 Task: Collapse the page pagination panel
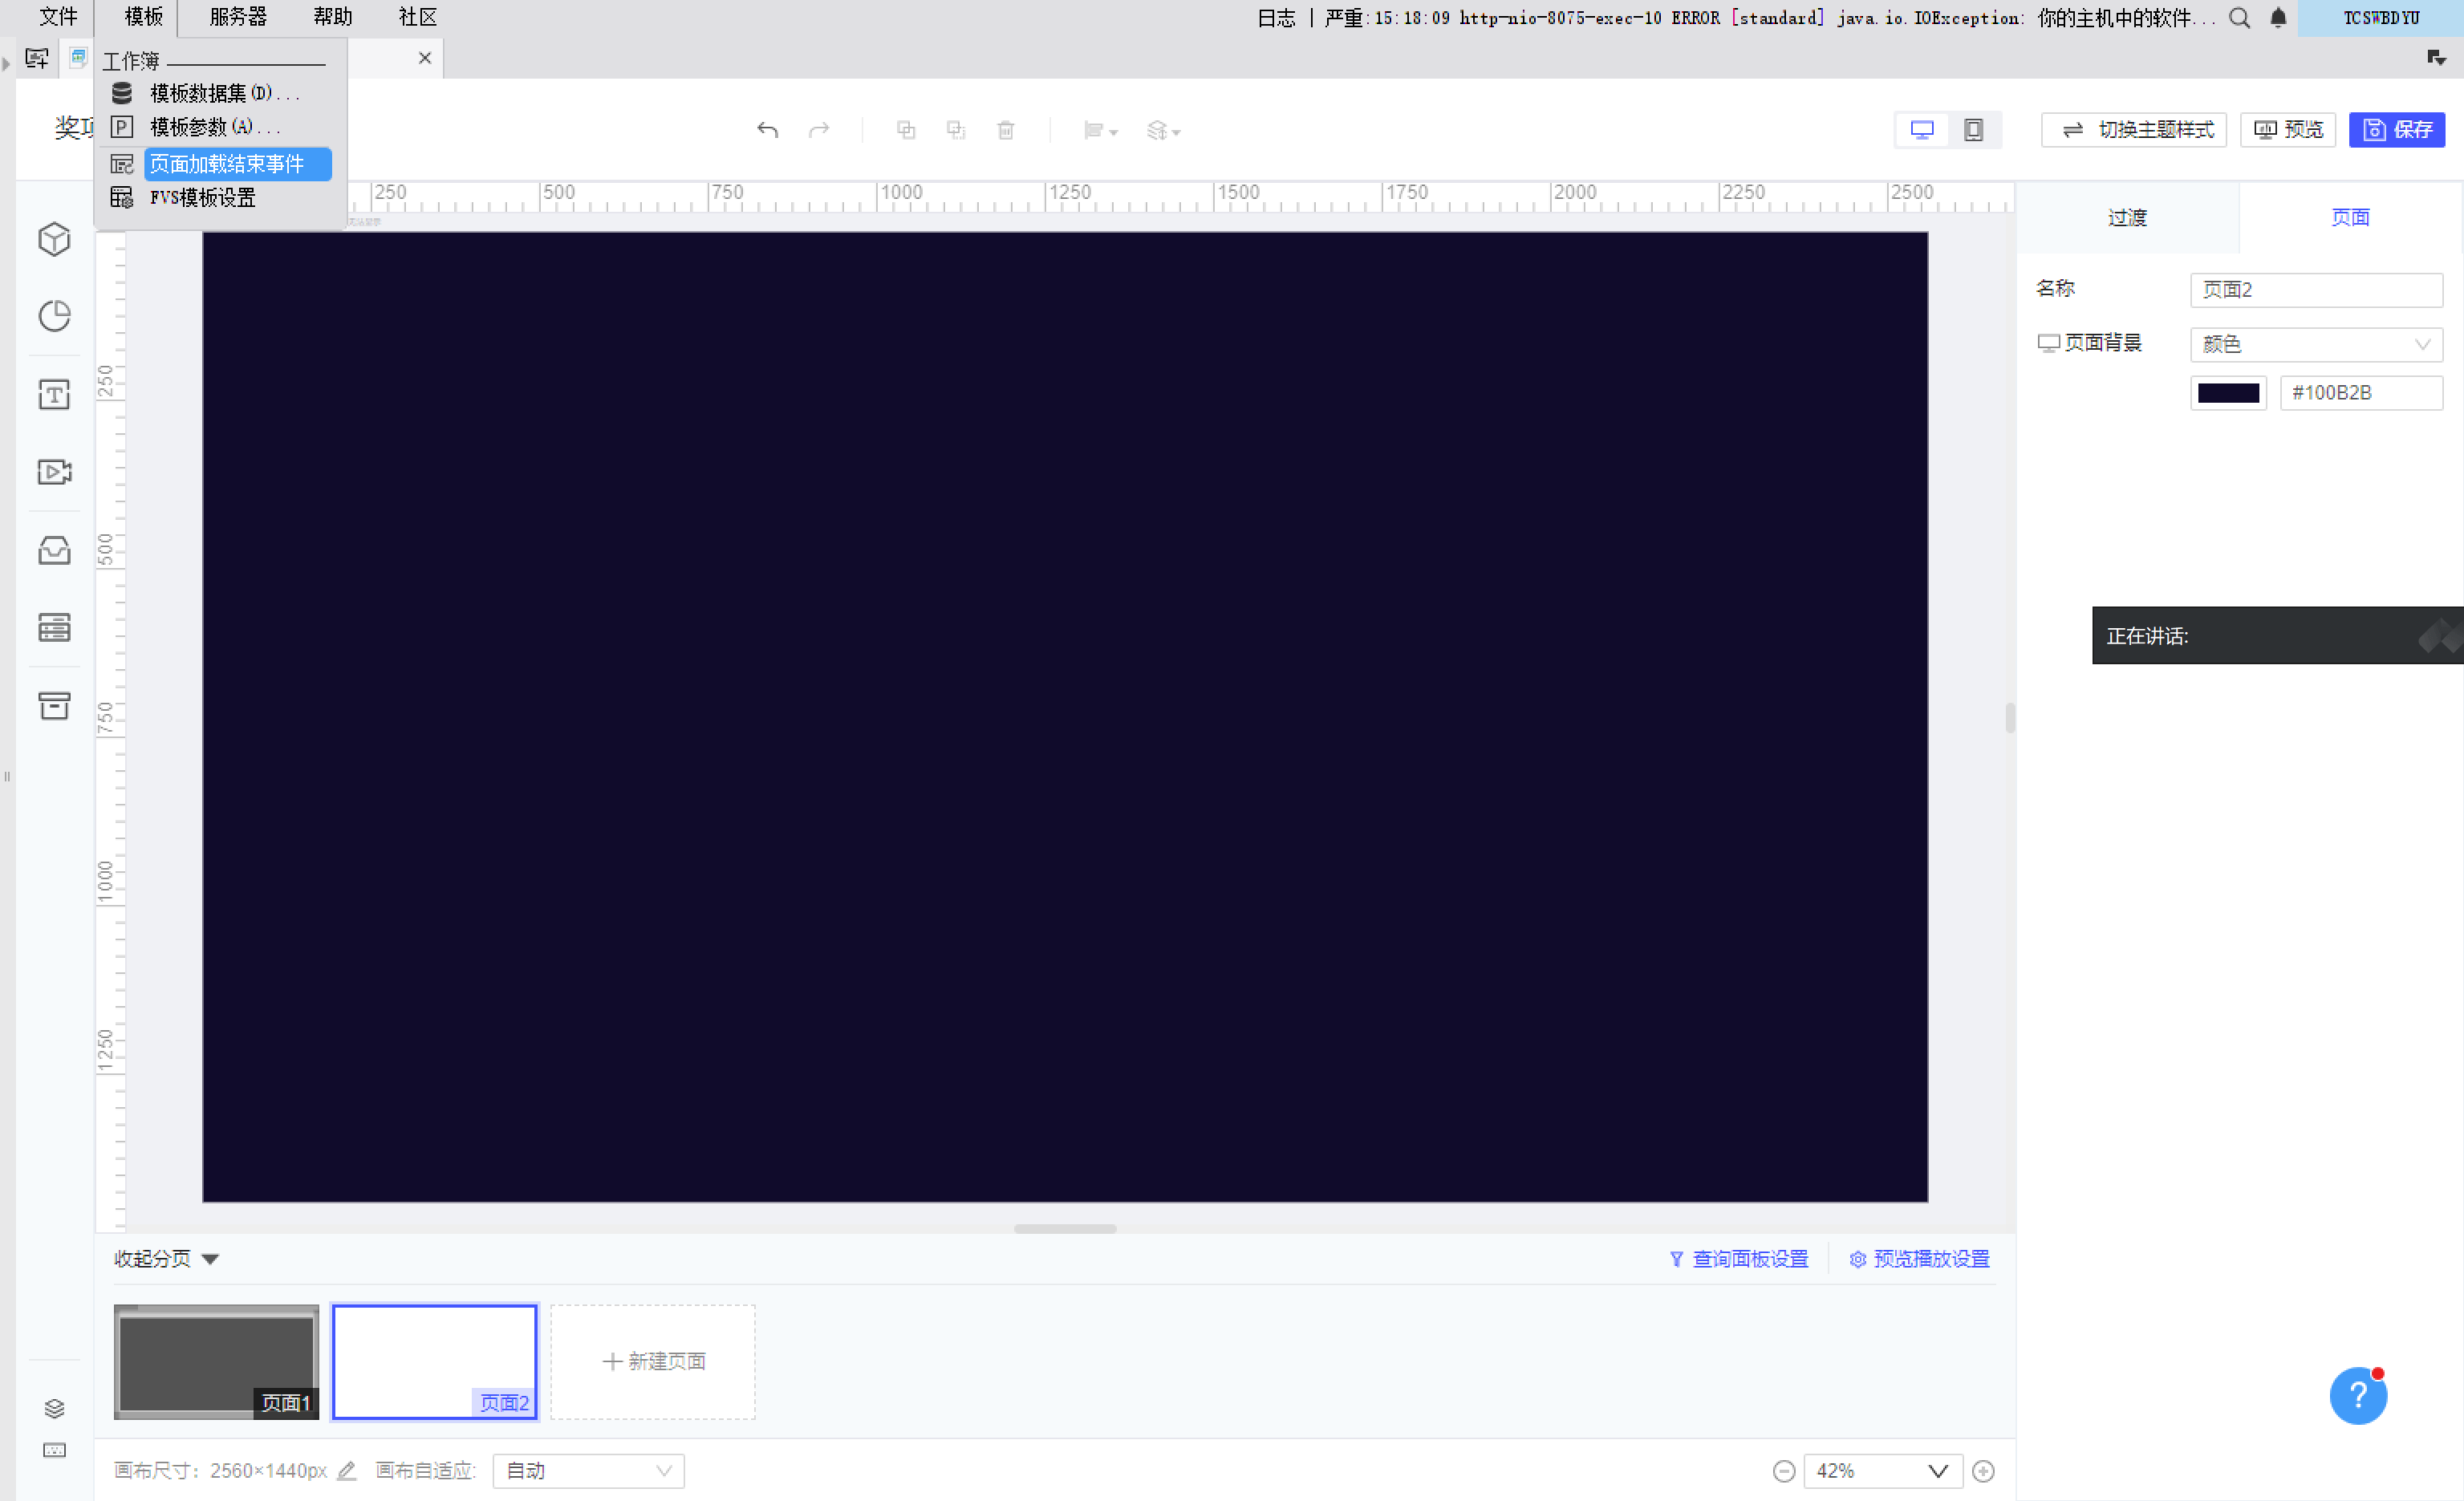click(x=166, y=1259)
